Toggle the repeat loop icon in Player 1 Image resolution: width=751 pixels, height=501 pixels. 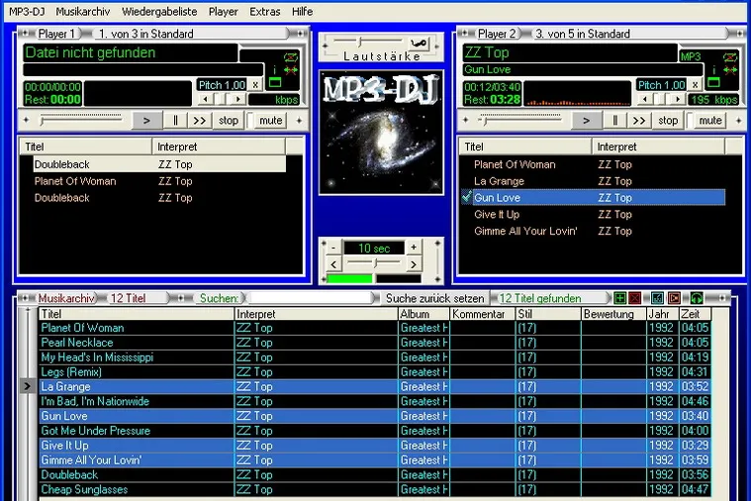click(290, 57)
